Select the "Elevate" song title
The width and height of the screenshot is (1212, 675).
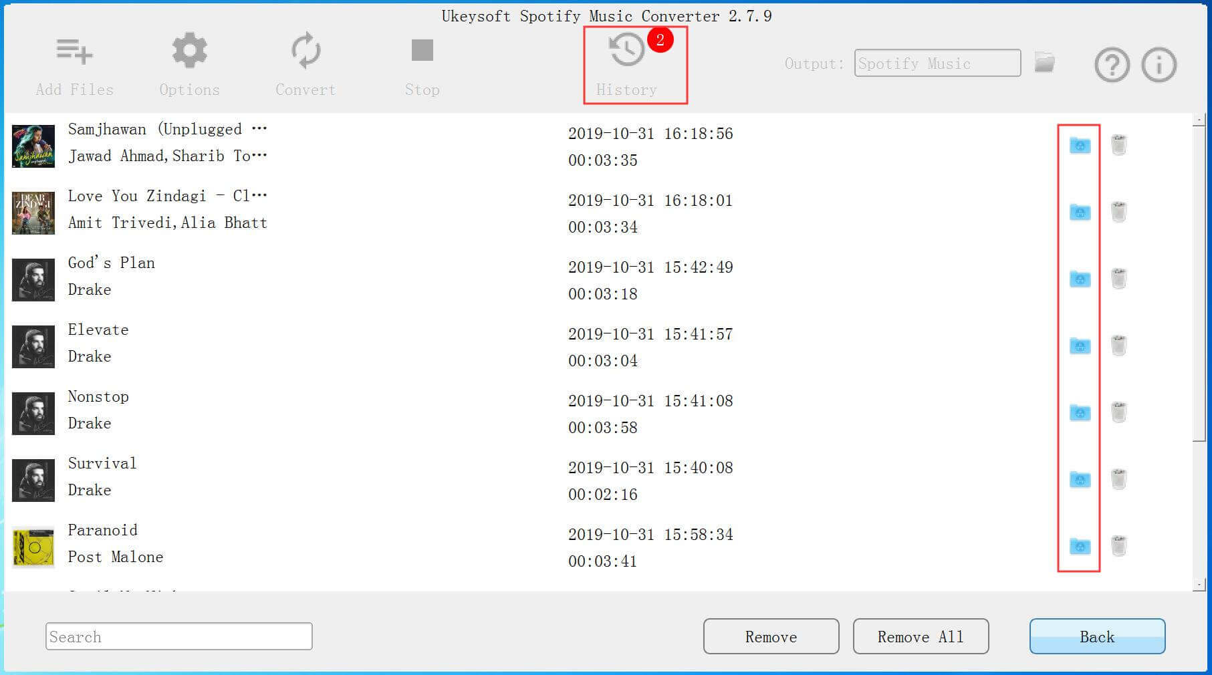98,329
